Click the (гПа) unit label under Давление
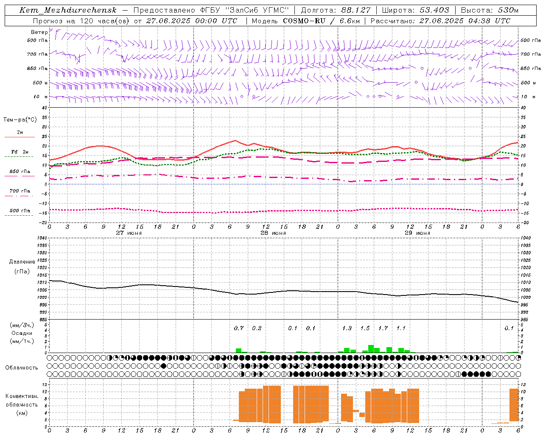This screenshot has width=543, height=434. 22,272
